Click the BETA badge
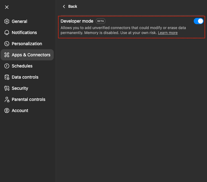Viewport: 207px width, 182px height. [x=101, y=21]
